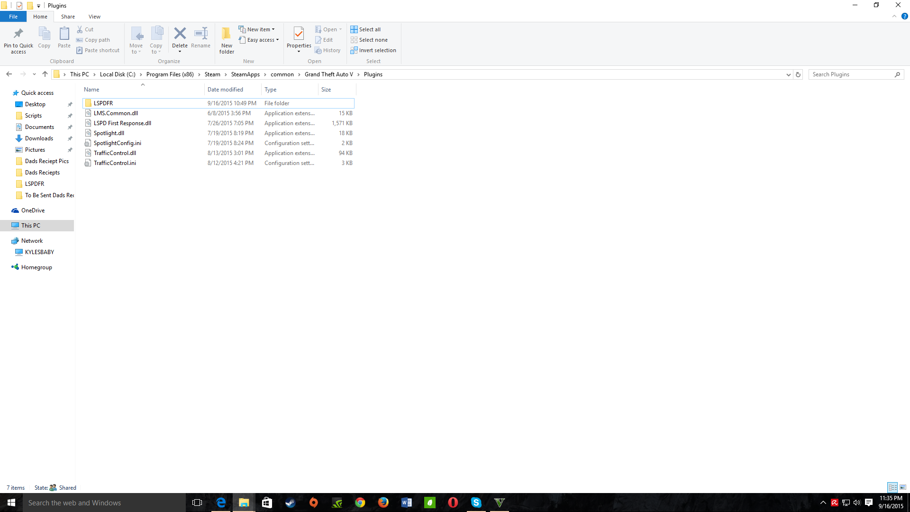
Task: Click Pin to Quick access icon
Action: pyautogui.click(x=18, y=34)
